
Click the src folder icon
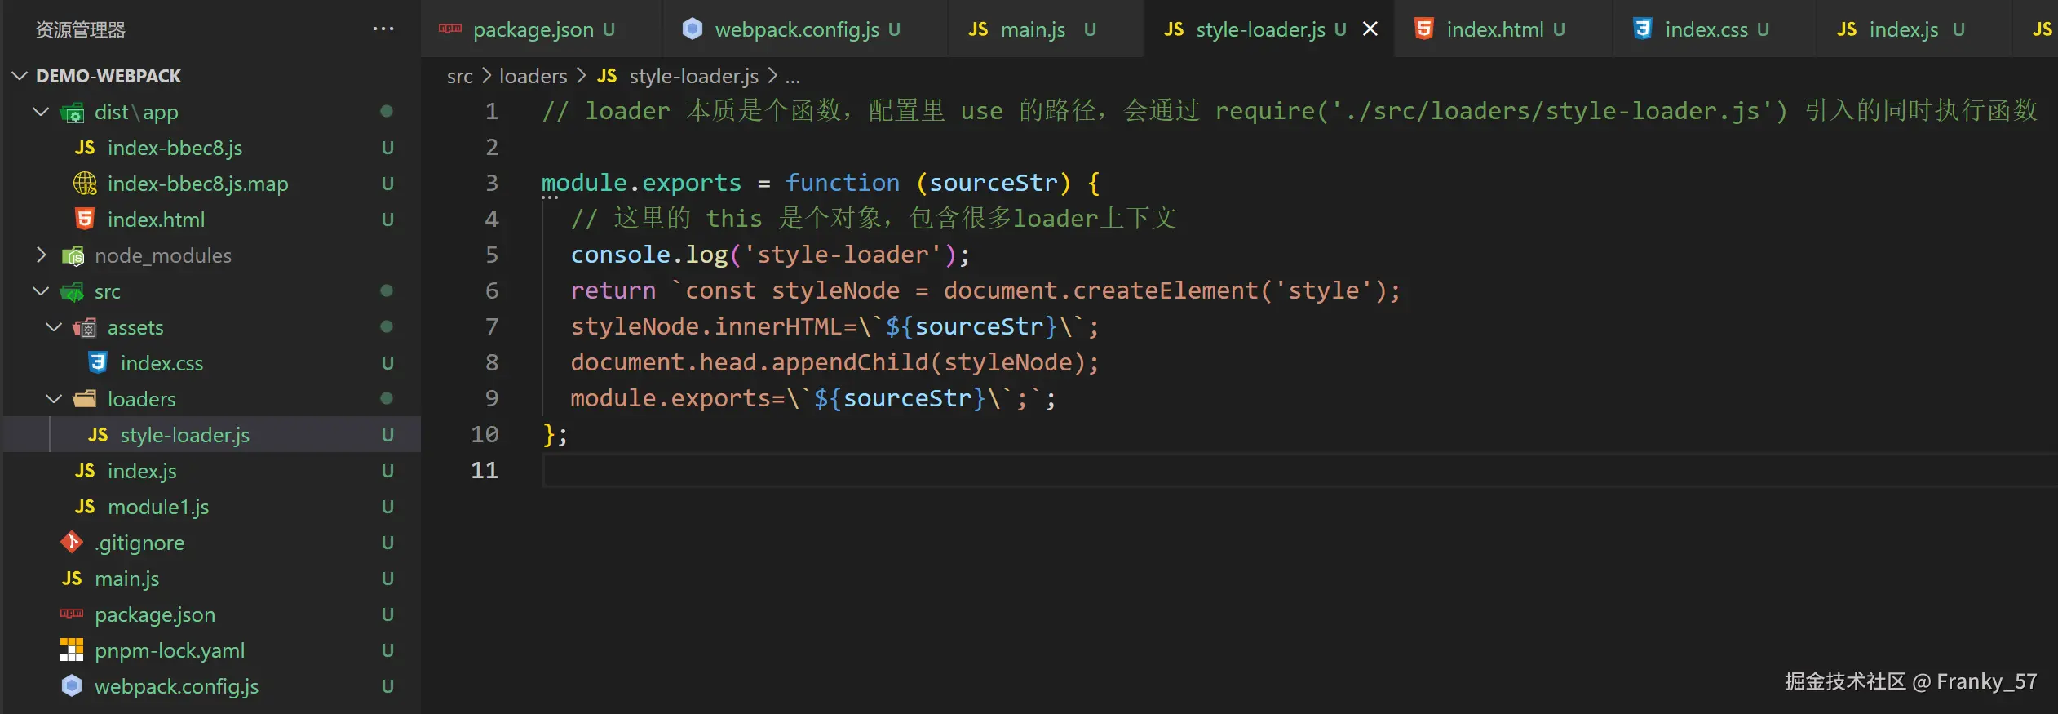[73, 292]
